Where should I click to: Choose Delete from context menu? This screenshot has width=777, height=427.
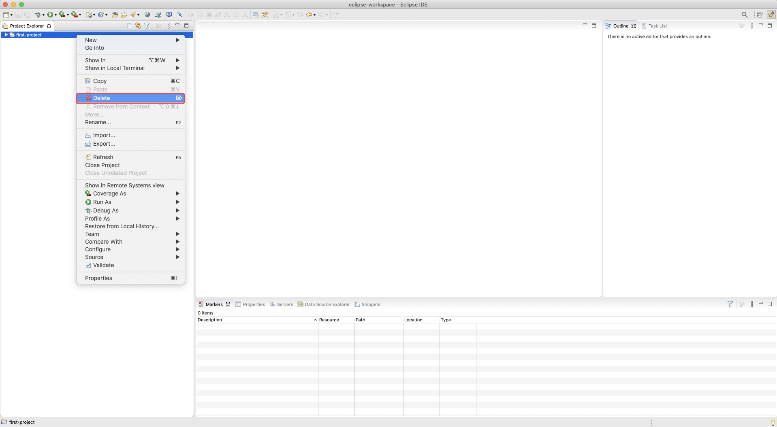130,98
